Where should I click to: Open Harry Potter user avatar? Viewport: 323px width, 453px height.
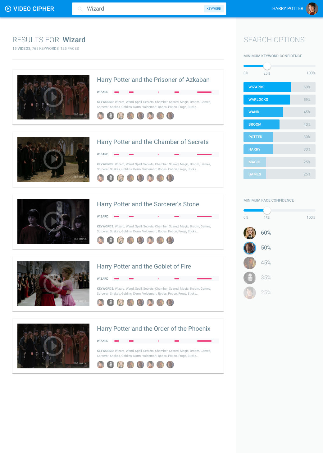point(312,9)
